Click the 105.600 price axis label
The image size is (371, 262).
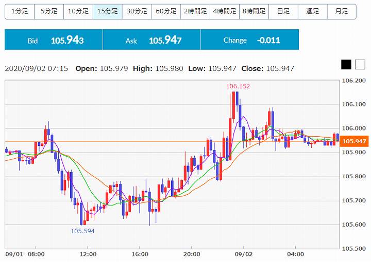(x=354, y=224)
